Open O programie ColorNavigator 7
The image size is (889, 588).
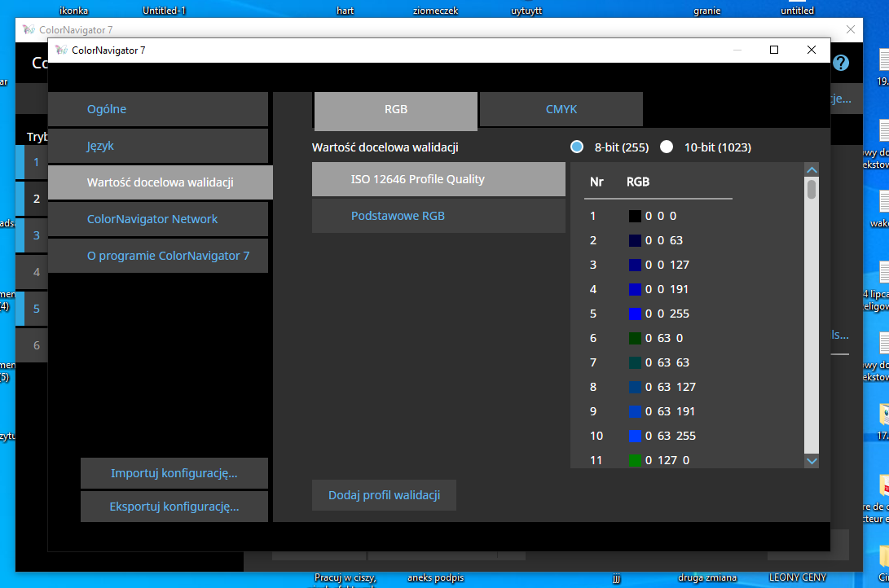point(158,256)
